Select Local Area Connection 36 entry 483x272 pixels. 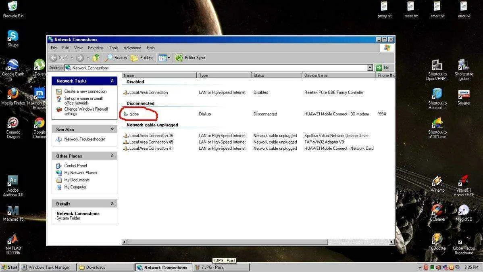click(x=151, y=135)
